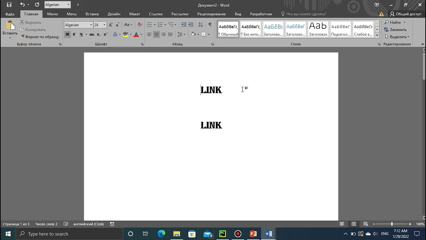Open the Find (Найти) dropdown arrow
The image size is (426, 240).
click(x=404, y=22)
